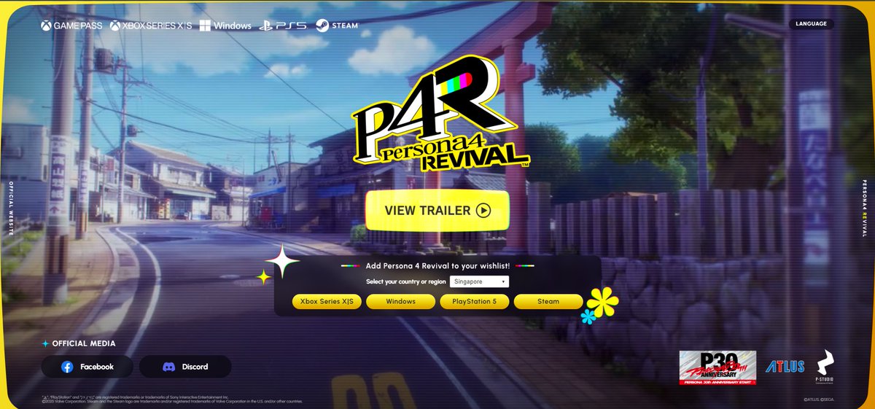Click the Xbox Series X|S logo in header
Screen dimensions: 875x409
[x=150, y=26]
